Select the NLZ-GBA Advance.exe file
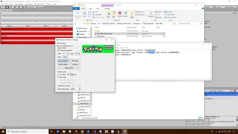This screenshot has height=134, width=238. coord(130,33)
